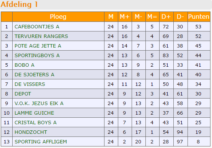This screenshot has height=148, width=212.
Task: Click the Afdeling 1 heading
Action: coord(19,4)
